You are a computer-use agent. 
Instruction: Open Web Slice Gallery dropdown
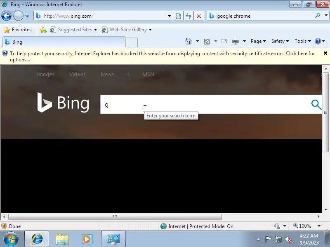(127, 30)
